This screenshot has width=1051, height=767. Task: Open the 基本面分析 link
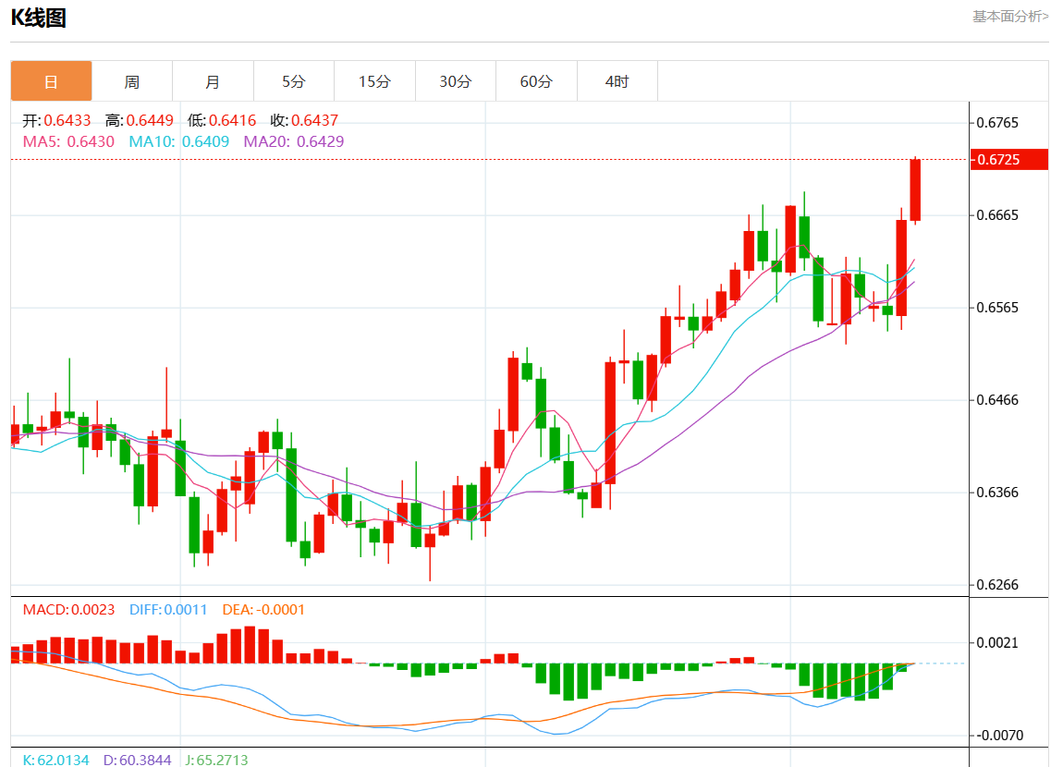tap(1010, 16)
